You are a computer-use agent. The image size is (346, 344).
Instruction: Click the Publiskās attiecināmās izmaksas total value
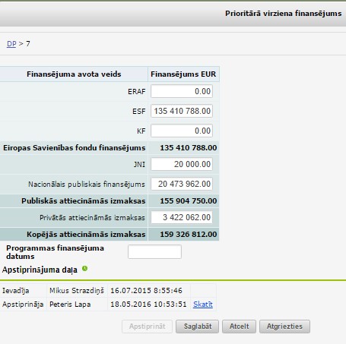[x=189, y=201]
